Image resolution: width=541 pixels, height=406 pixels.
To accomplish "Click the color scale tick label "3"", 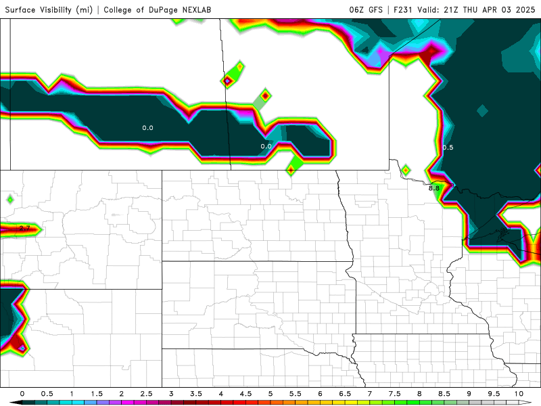I will coord(171,394).
